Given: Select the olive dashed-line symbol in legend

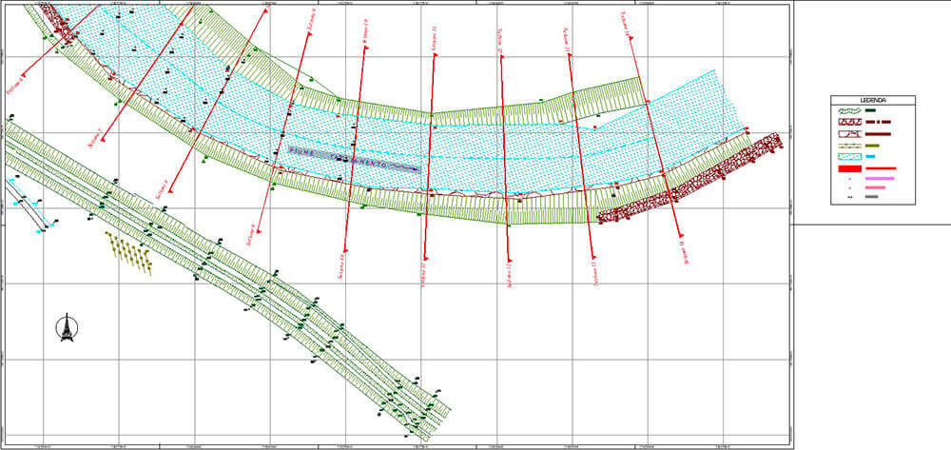Looking at the screenshot, I should pyautogui.click(x=847, y=146).
